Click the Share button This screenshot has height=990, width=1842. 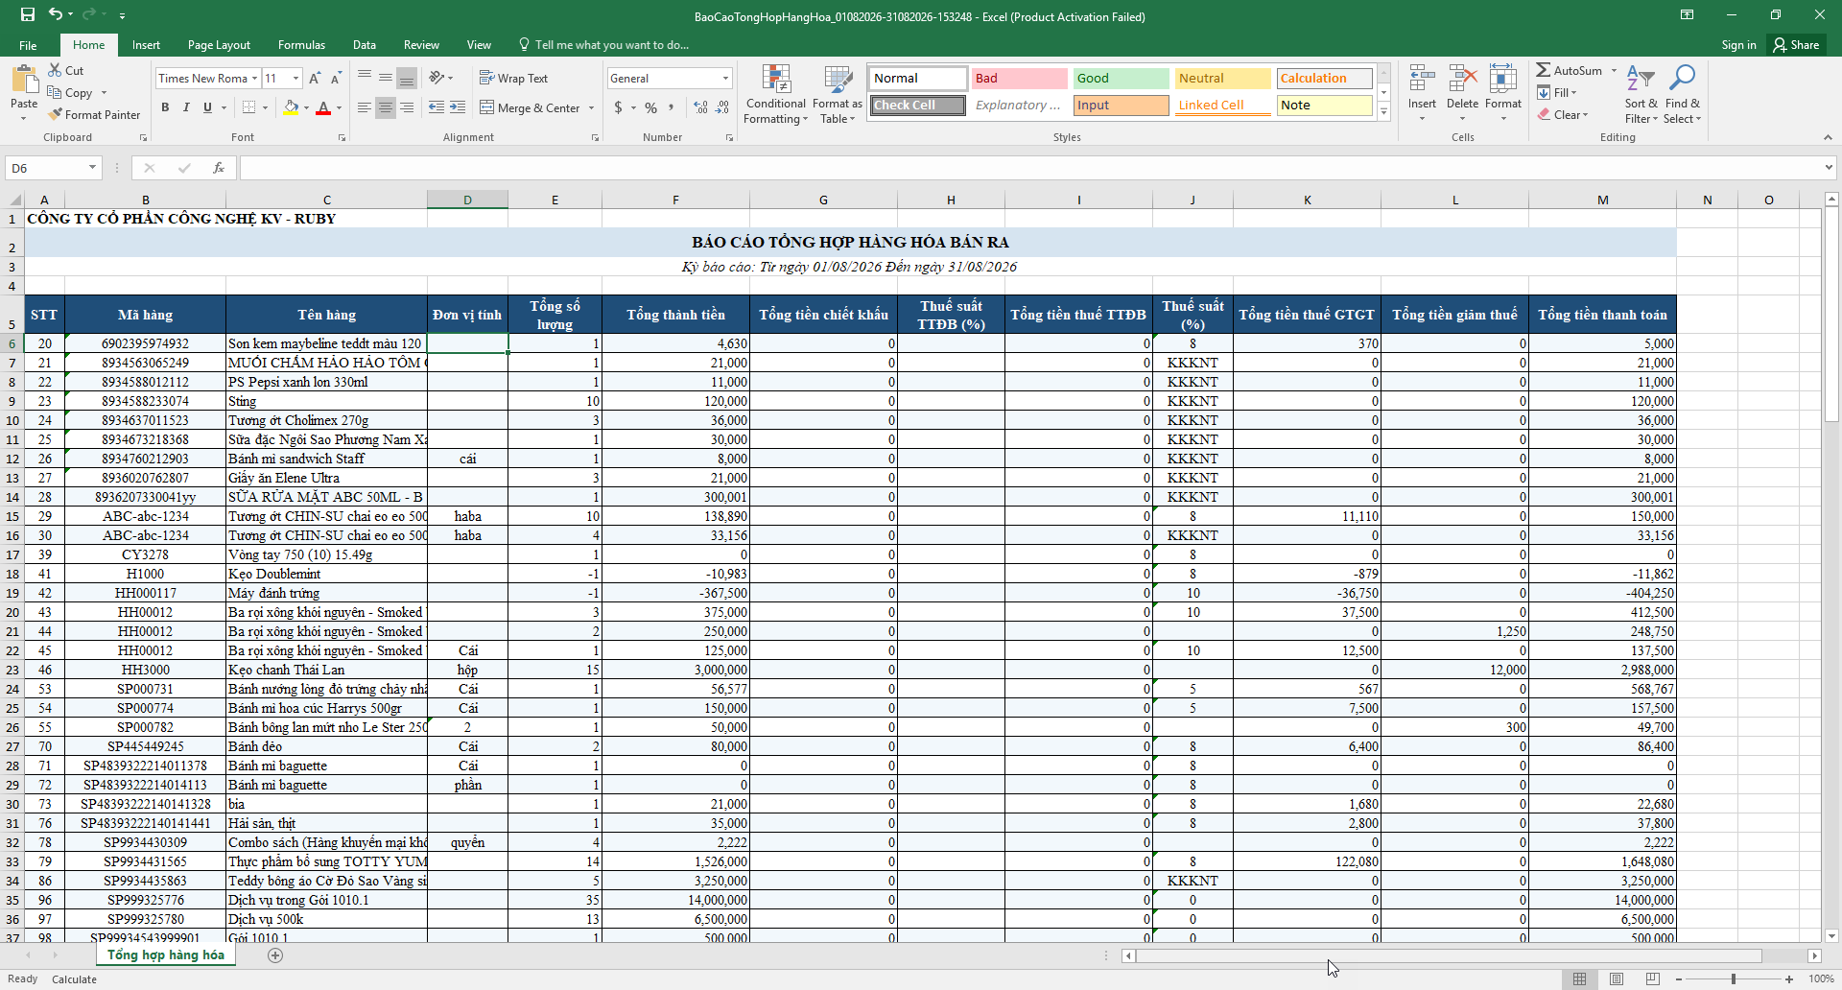[1796, 45]
